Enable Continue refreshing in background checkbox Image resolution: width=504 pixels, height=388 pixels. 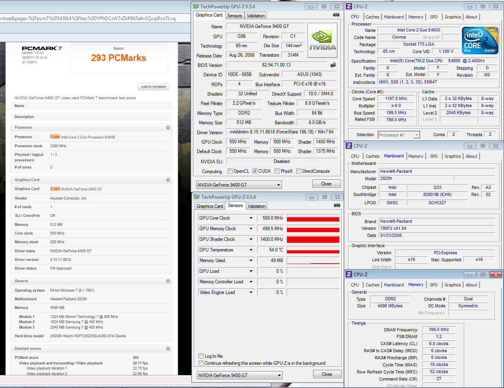coord(201,363)
